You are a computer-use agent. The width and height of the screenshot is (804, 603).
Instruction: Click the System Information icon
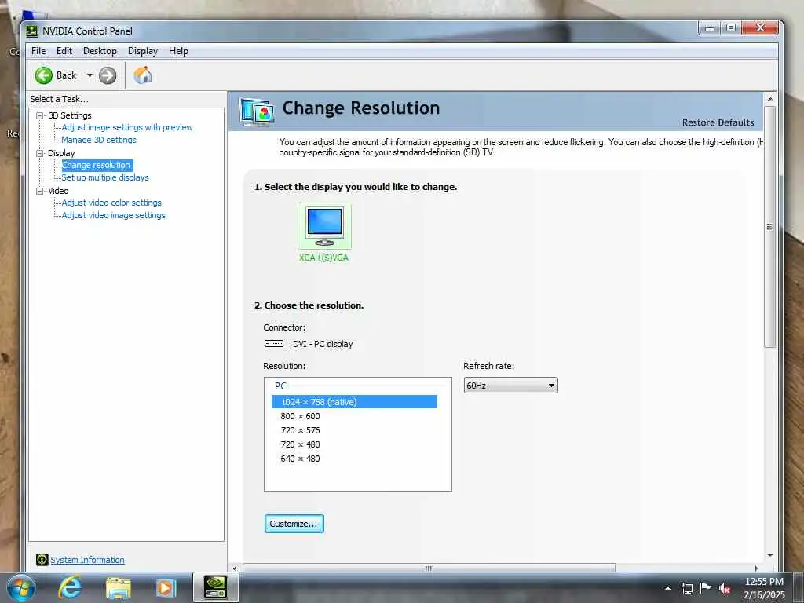42,560
